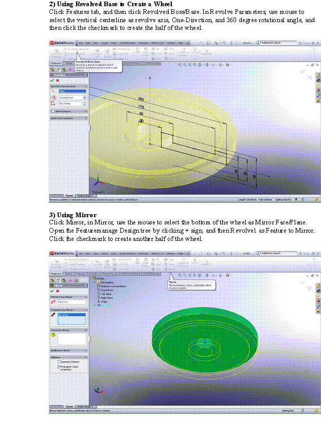Click Zoom to Area in upper screenshot view toolbar

(x=185, y=65)
